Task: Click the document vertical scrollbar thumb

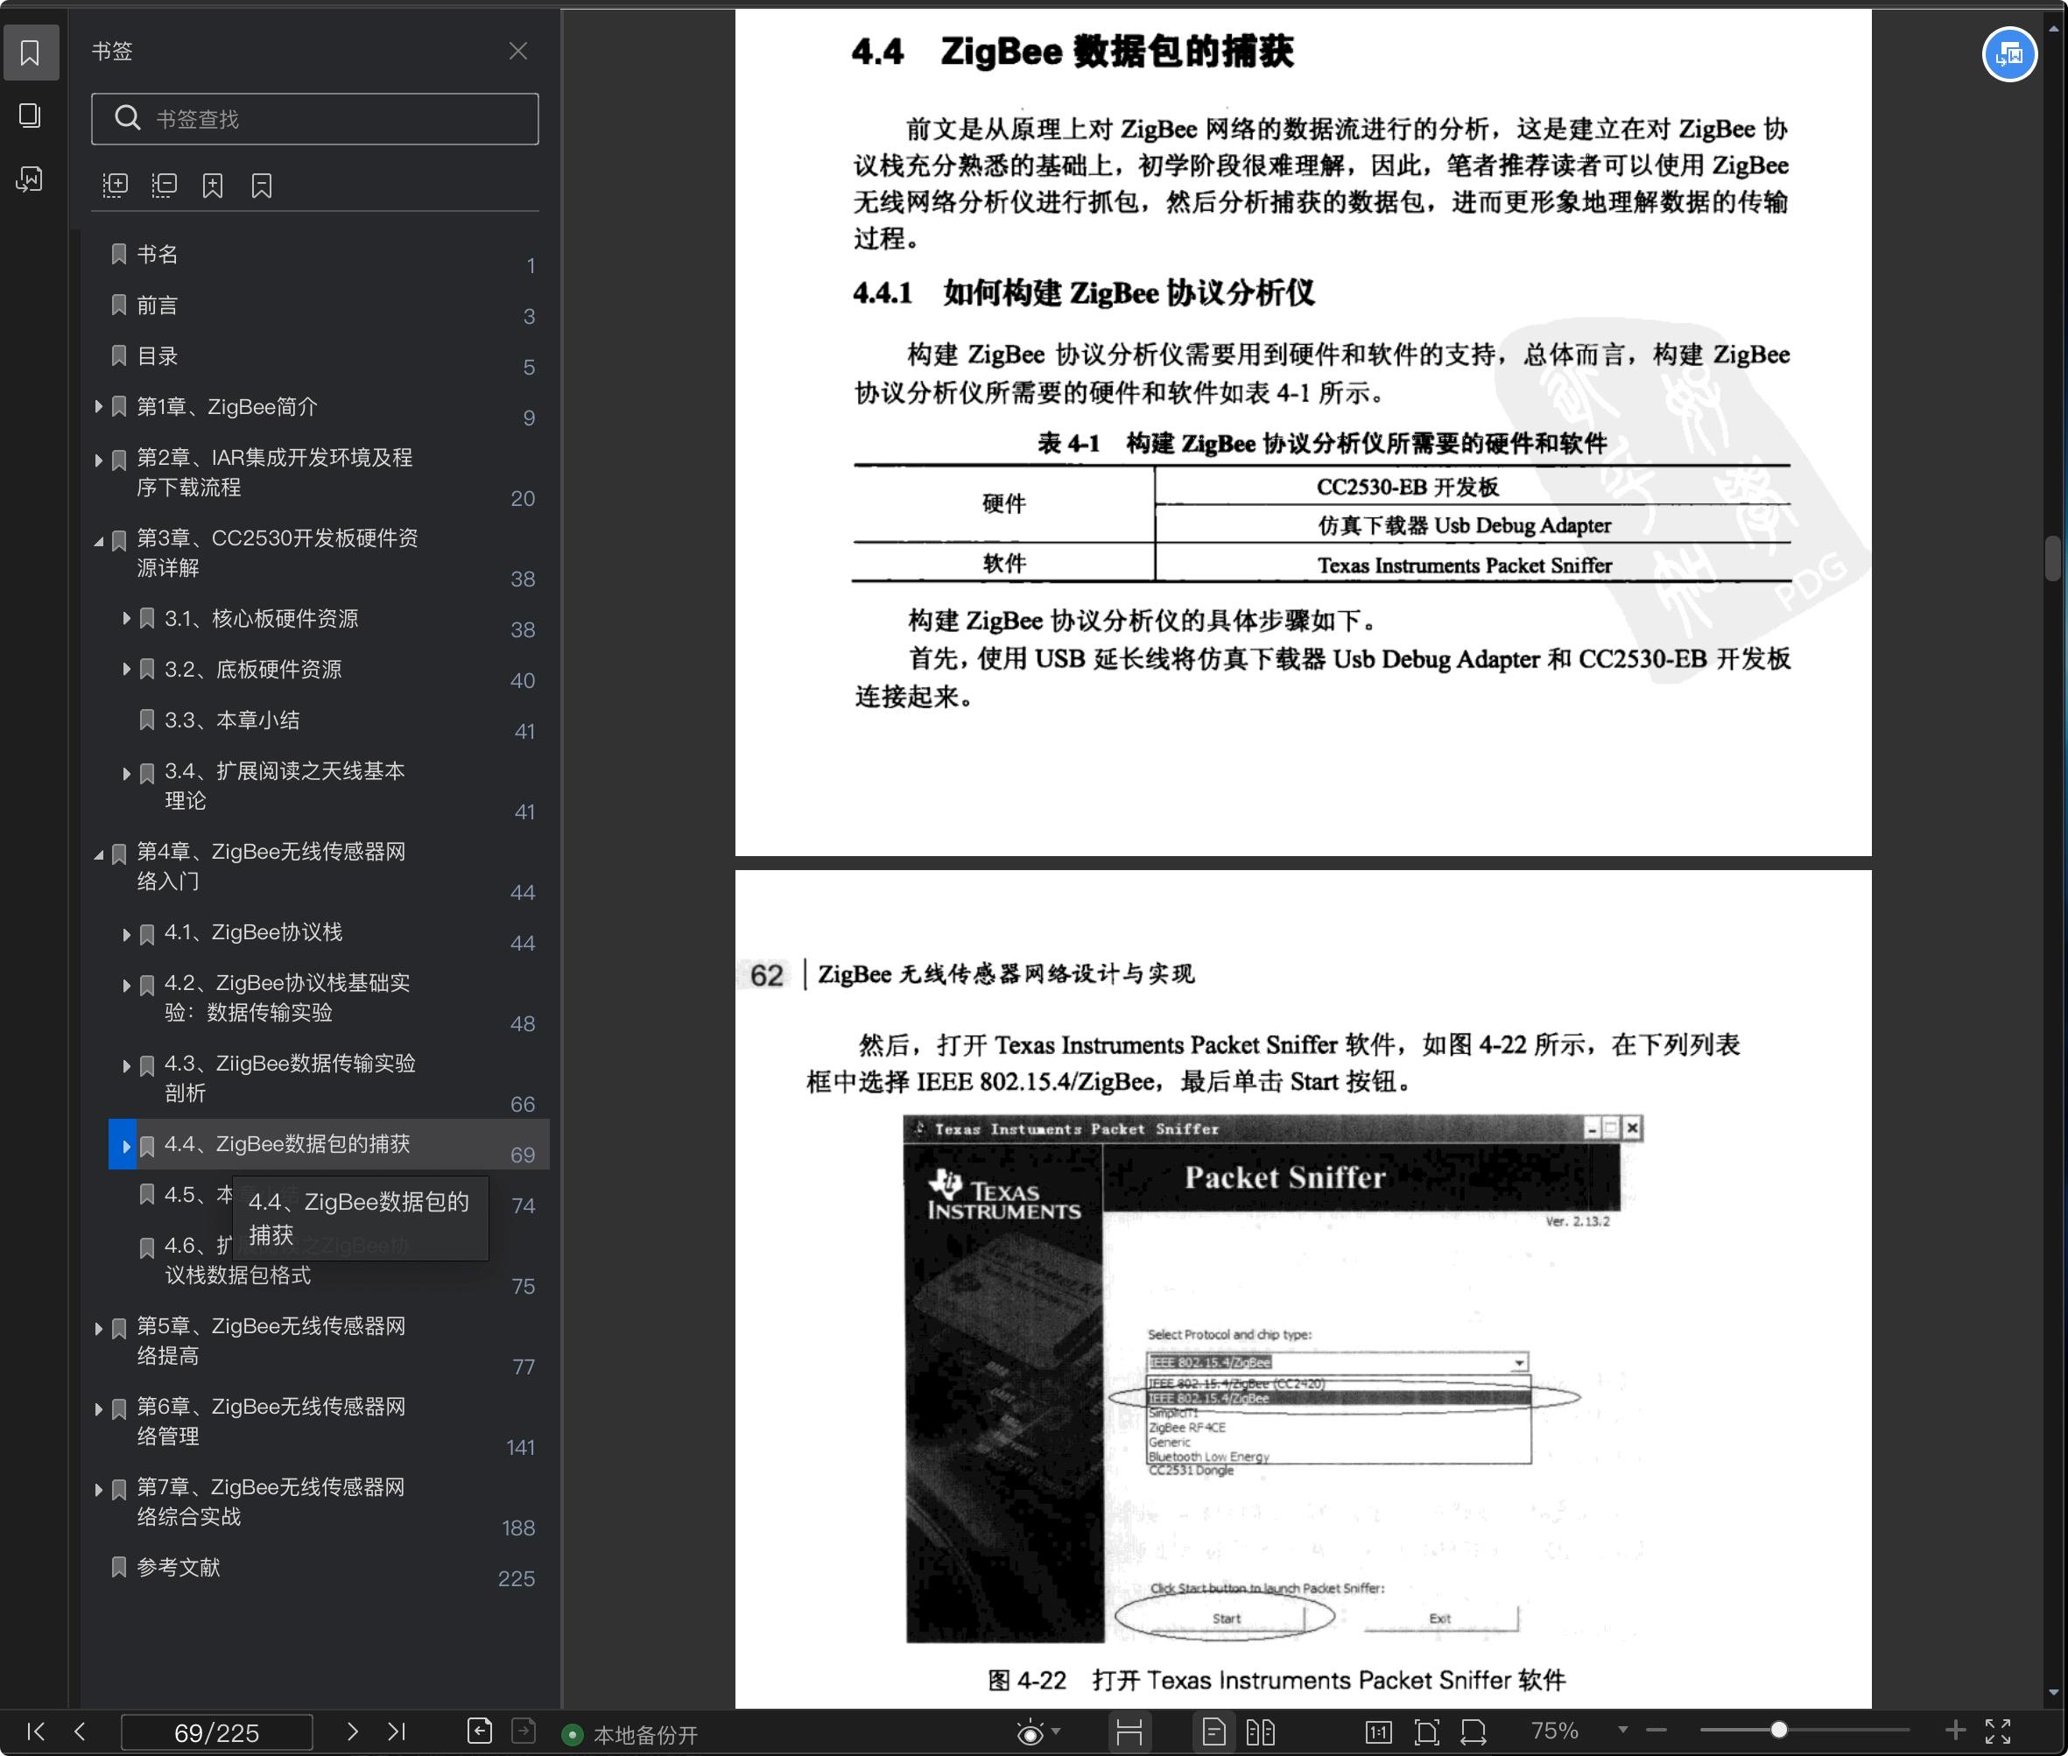Action: coord(2053,558)
